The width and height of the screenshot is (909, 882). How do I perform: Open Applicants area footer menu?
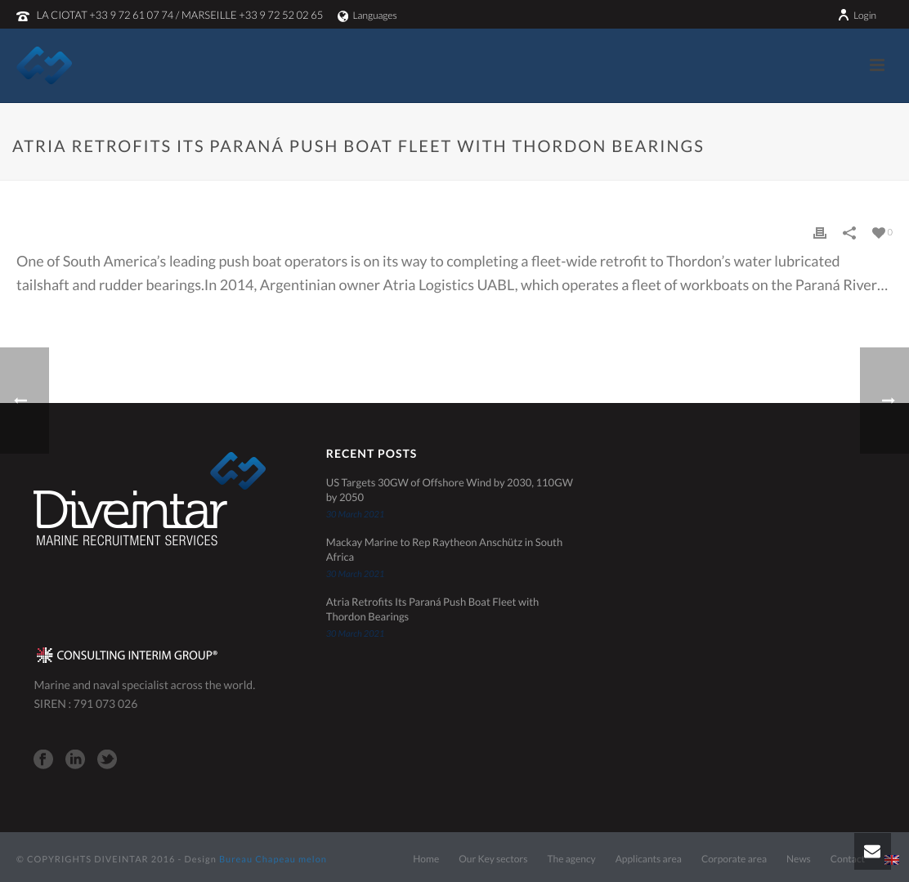[648, 859]
